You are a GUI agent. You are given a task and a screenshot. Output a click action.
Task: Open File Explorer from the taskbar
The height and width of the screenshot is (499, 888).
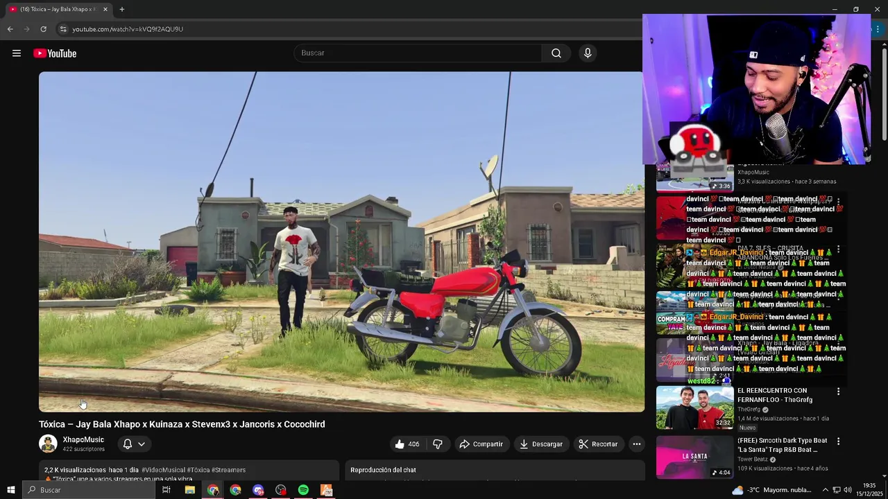pyautogui.click(x=189, y=490)
